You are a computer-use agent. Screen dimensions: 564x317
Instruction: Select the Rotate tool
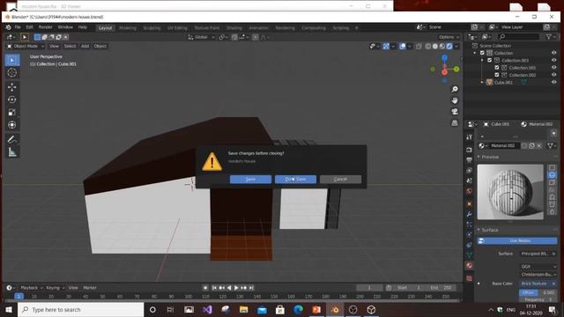(x=11, y=100)
